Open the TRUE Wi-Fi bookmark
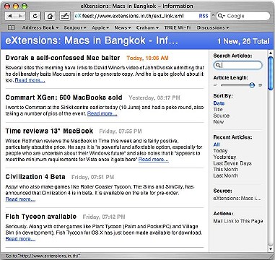The image size is (275, 260). [x=178, y=27]
